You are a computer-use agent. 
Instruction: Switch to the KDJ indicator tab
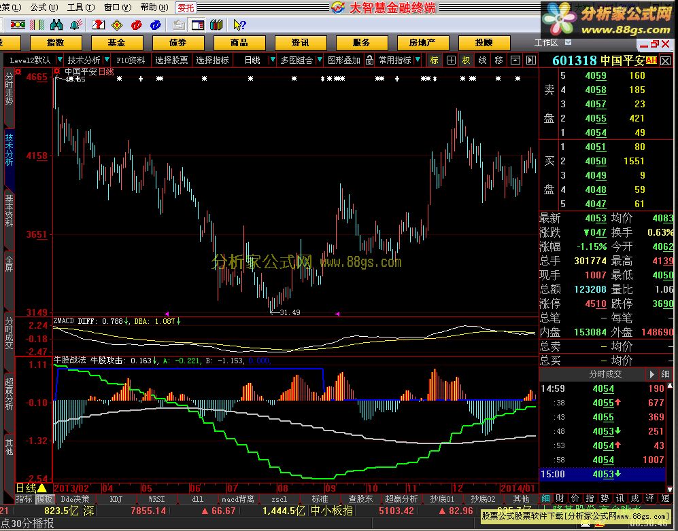116,499
